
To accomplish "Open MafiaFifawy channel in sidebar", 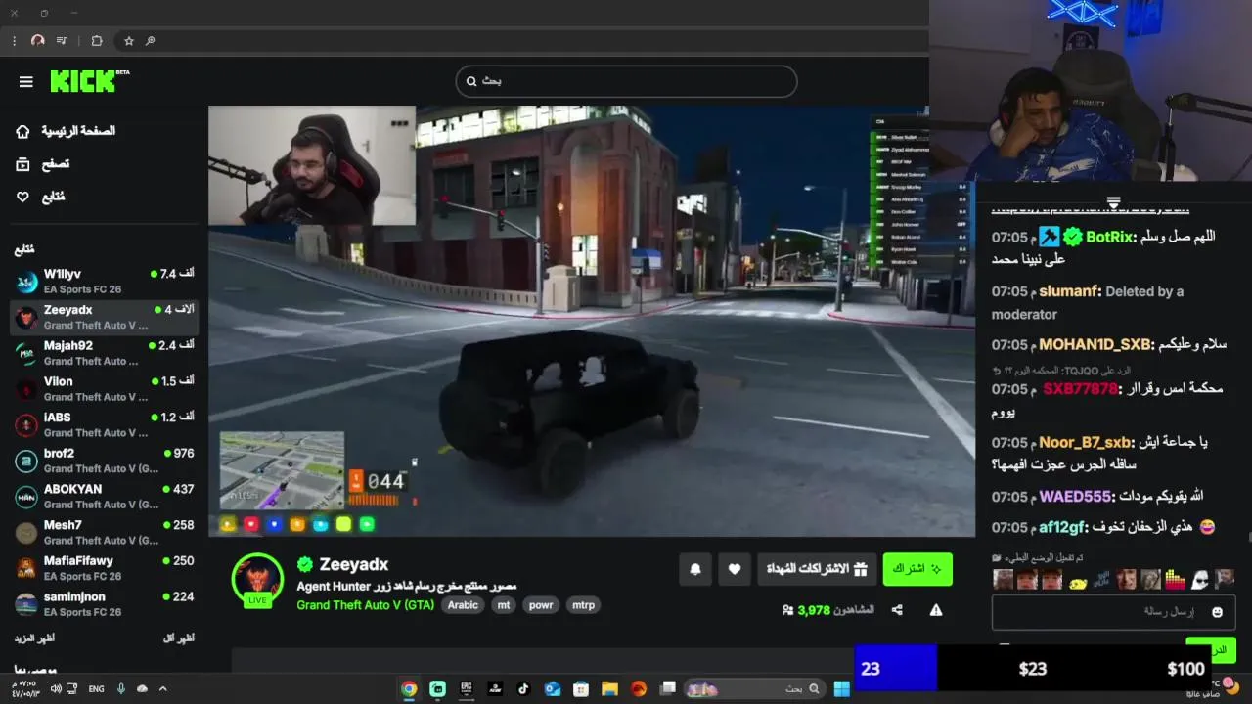I will pos(104,568).
